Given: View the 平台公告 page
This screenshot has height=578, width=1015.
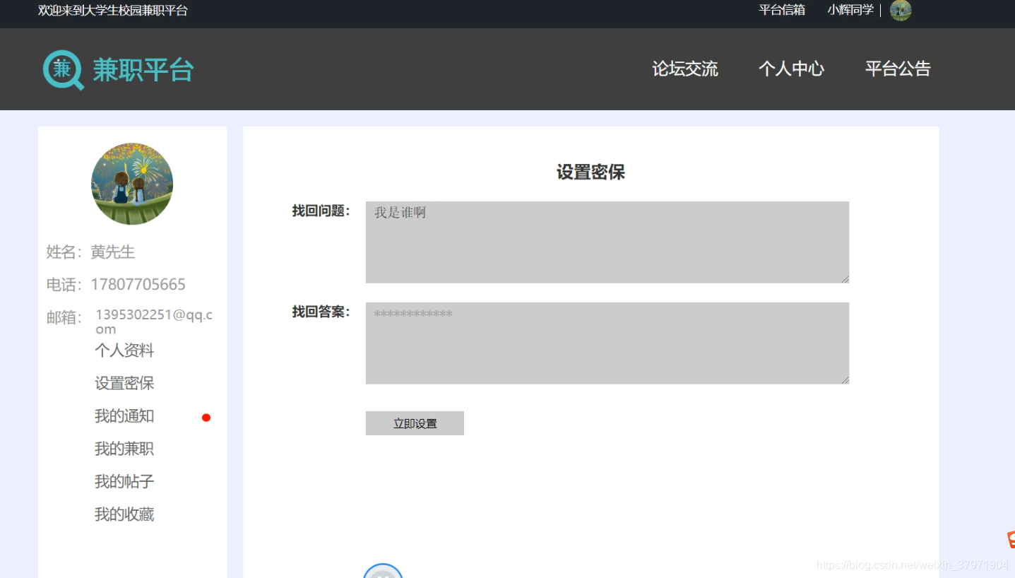Looking at the screenshot, I should tap(898, 69).
